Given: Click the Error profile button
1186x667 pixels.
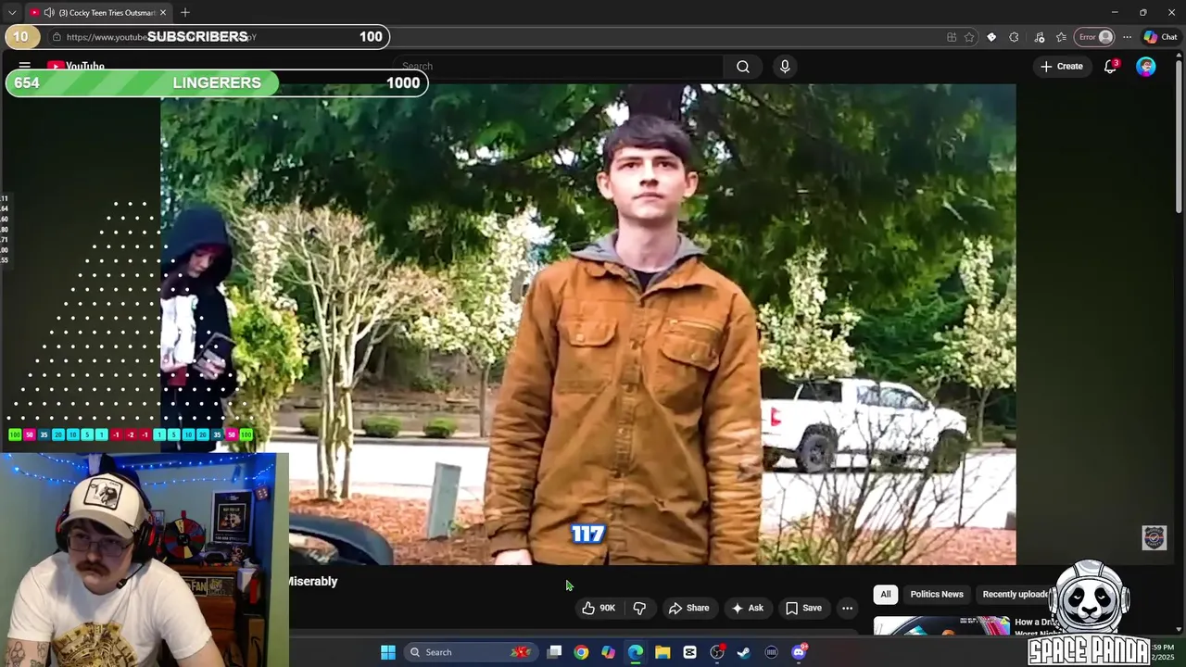Looking at the screenshot, I should click(1094, 37).
